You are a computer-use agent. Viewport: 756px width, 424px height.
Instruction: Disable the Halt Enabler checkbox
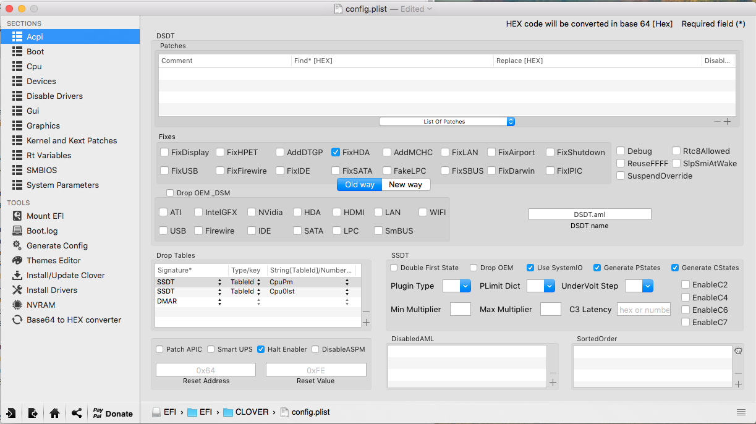tap(261, 349)
